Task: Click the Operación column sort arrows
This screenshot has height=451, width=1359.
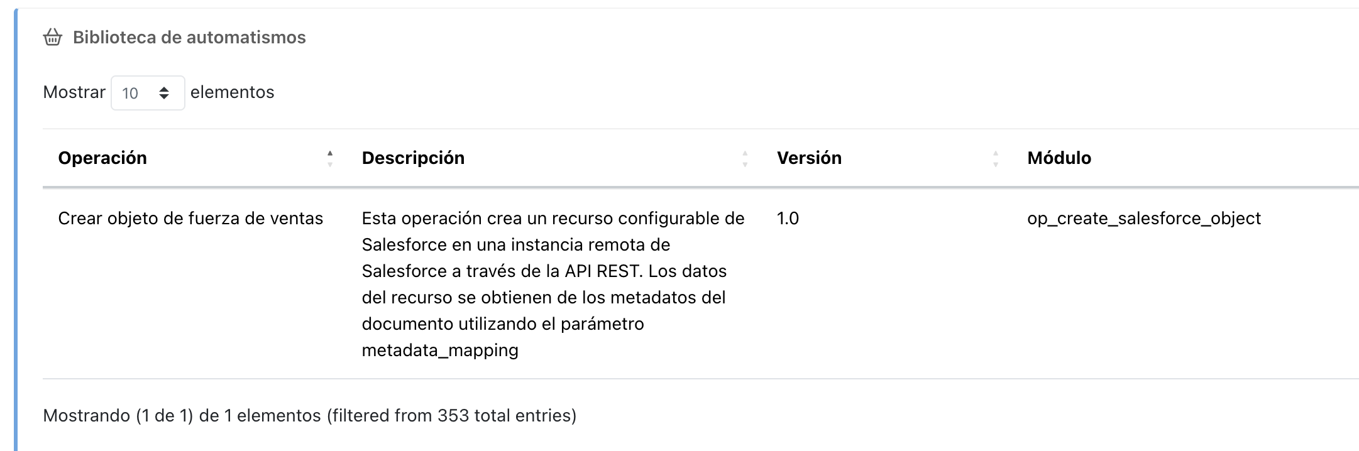Action: pyautogui.click(x=330, y=158)
